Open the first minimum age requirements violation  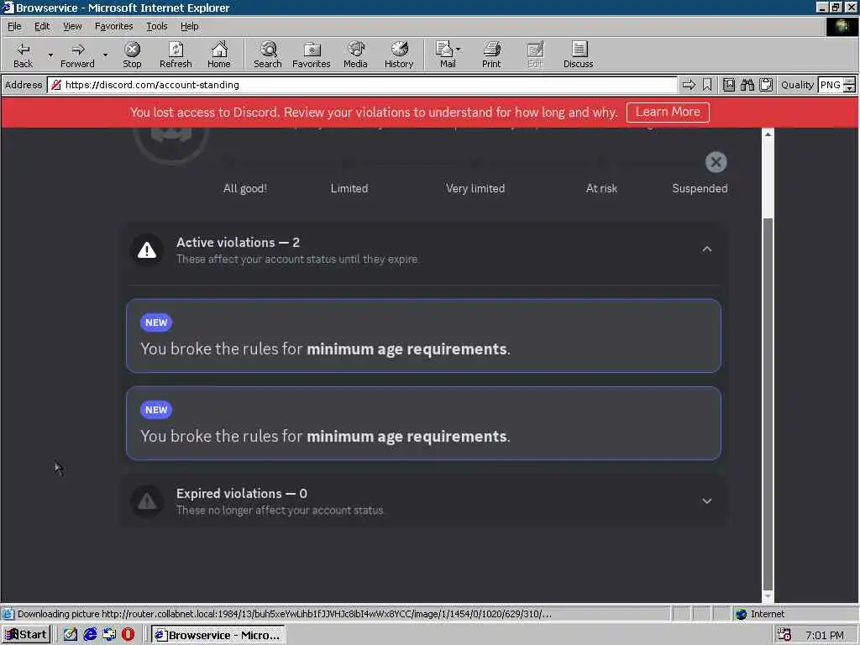pos(423,336)
